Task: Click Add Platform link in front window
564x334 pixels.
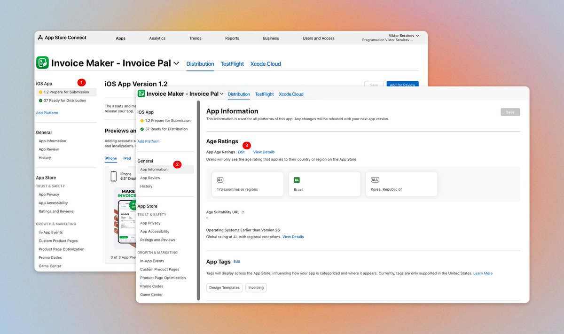Action: 149,141
